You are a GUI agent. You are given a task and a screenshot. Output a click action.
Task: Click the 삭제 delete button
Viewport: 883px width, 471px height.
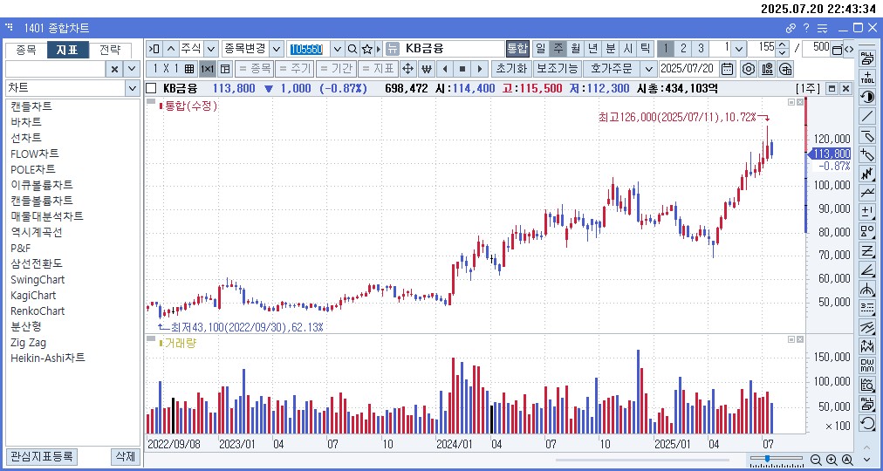tap(125, 456)
